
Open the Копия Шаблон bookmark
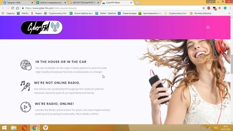click(x=81, y=13)
